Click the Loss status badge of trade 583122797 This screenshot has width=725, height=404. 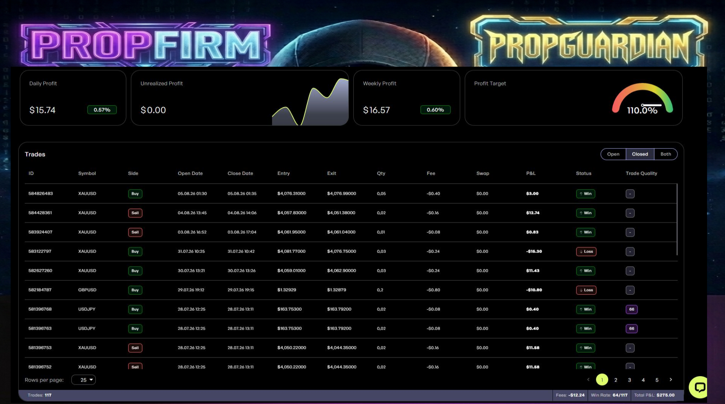[x=586, y=252]
